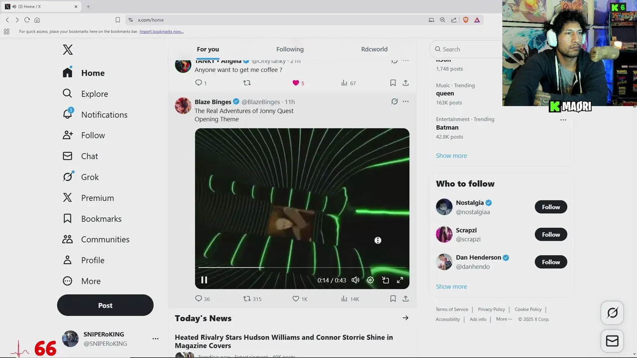Mute the video volume

[x=355, y=280]
